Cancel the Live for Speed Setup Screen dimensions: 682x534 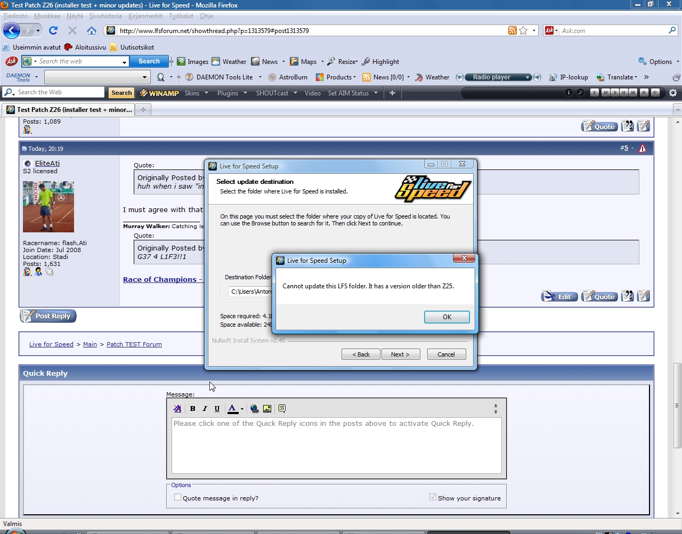pos(446,354)
